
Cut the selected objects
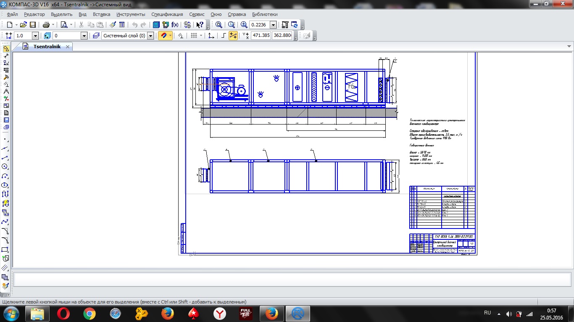[82, 25]
